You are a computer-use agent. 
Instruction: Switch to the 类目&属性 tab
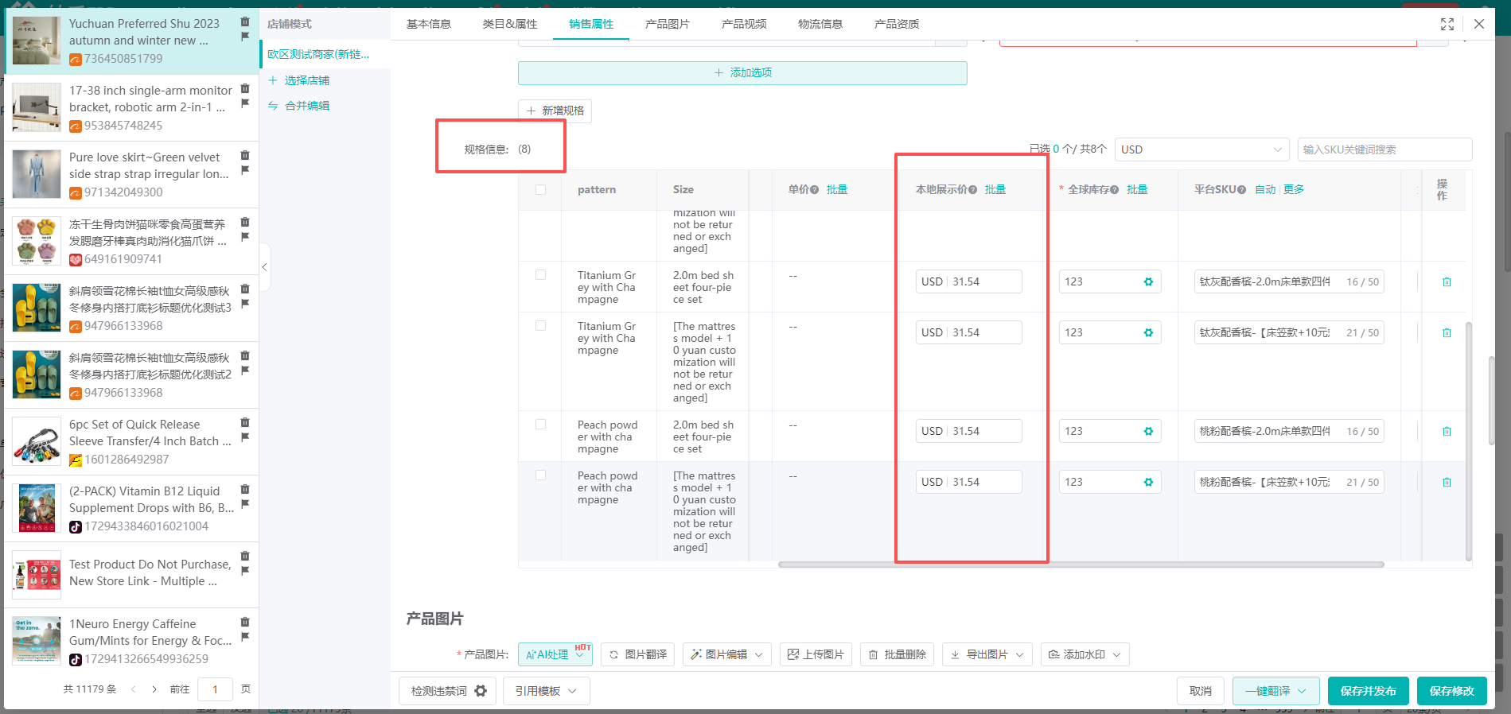coord(510,24)
